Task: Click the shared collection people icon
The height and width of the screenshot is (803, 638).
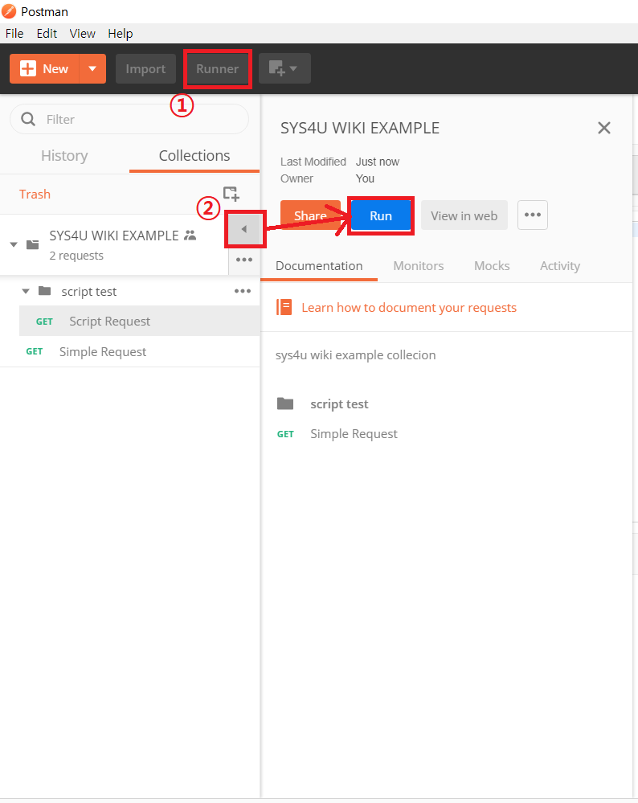Action: click(190, 235)
